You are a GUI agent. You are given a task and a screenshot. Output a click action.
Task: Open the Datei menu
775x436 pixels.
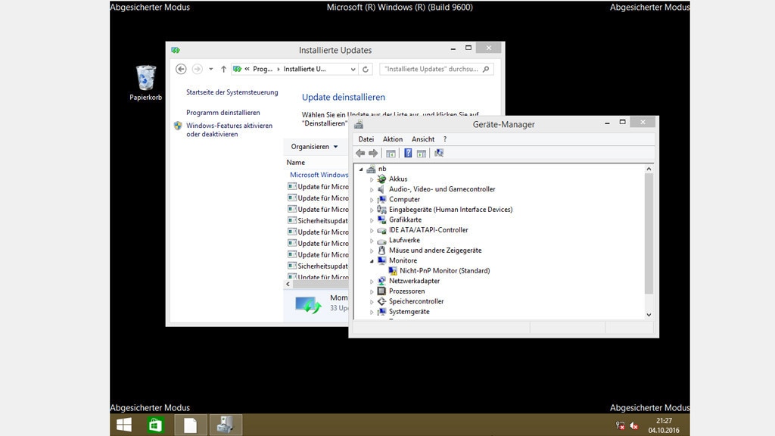click(366, 139)
